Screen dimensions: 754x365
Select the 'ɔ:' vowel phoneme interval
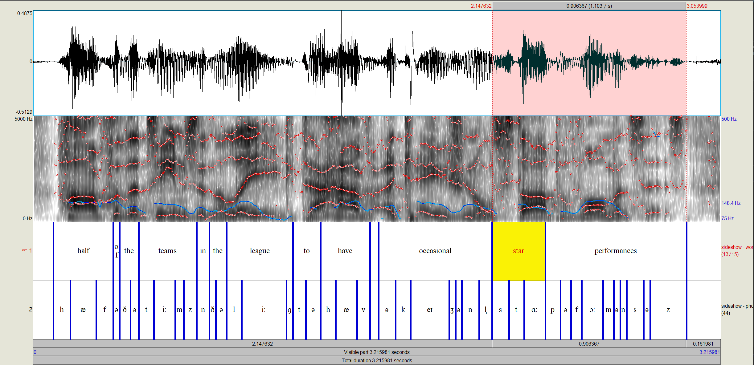[592, 310]
